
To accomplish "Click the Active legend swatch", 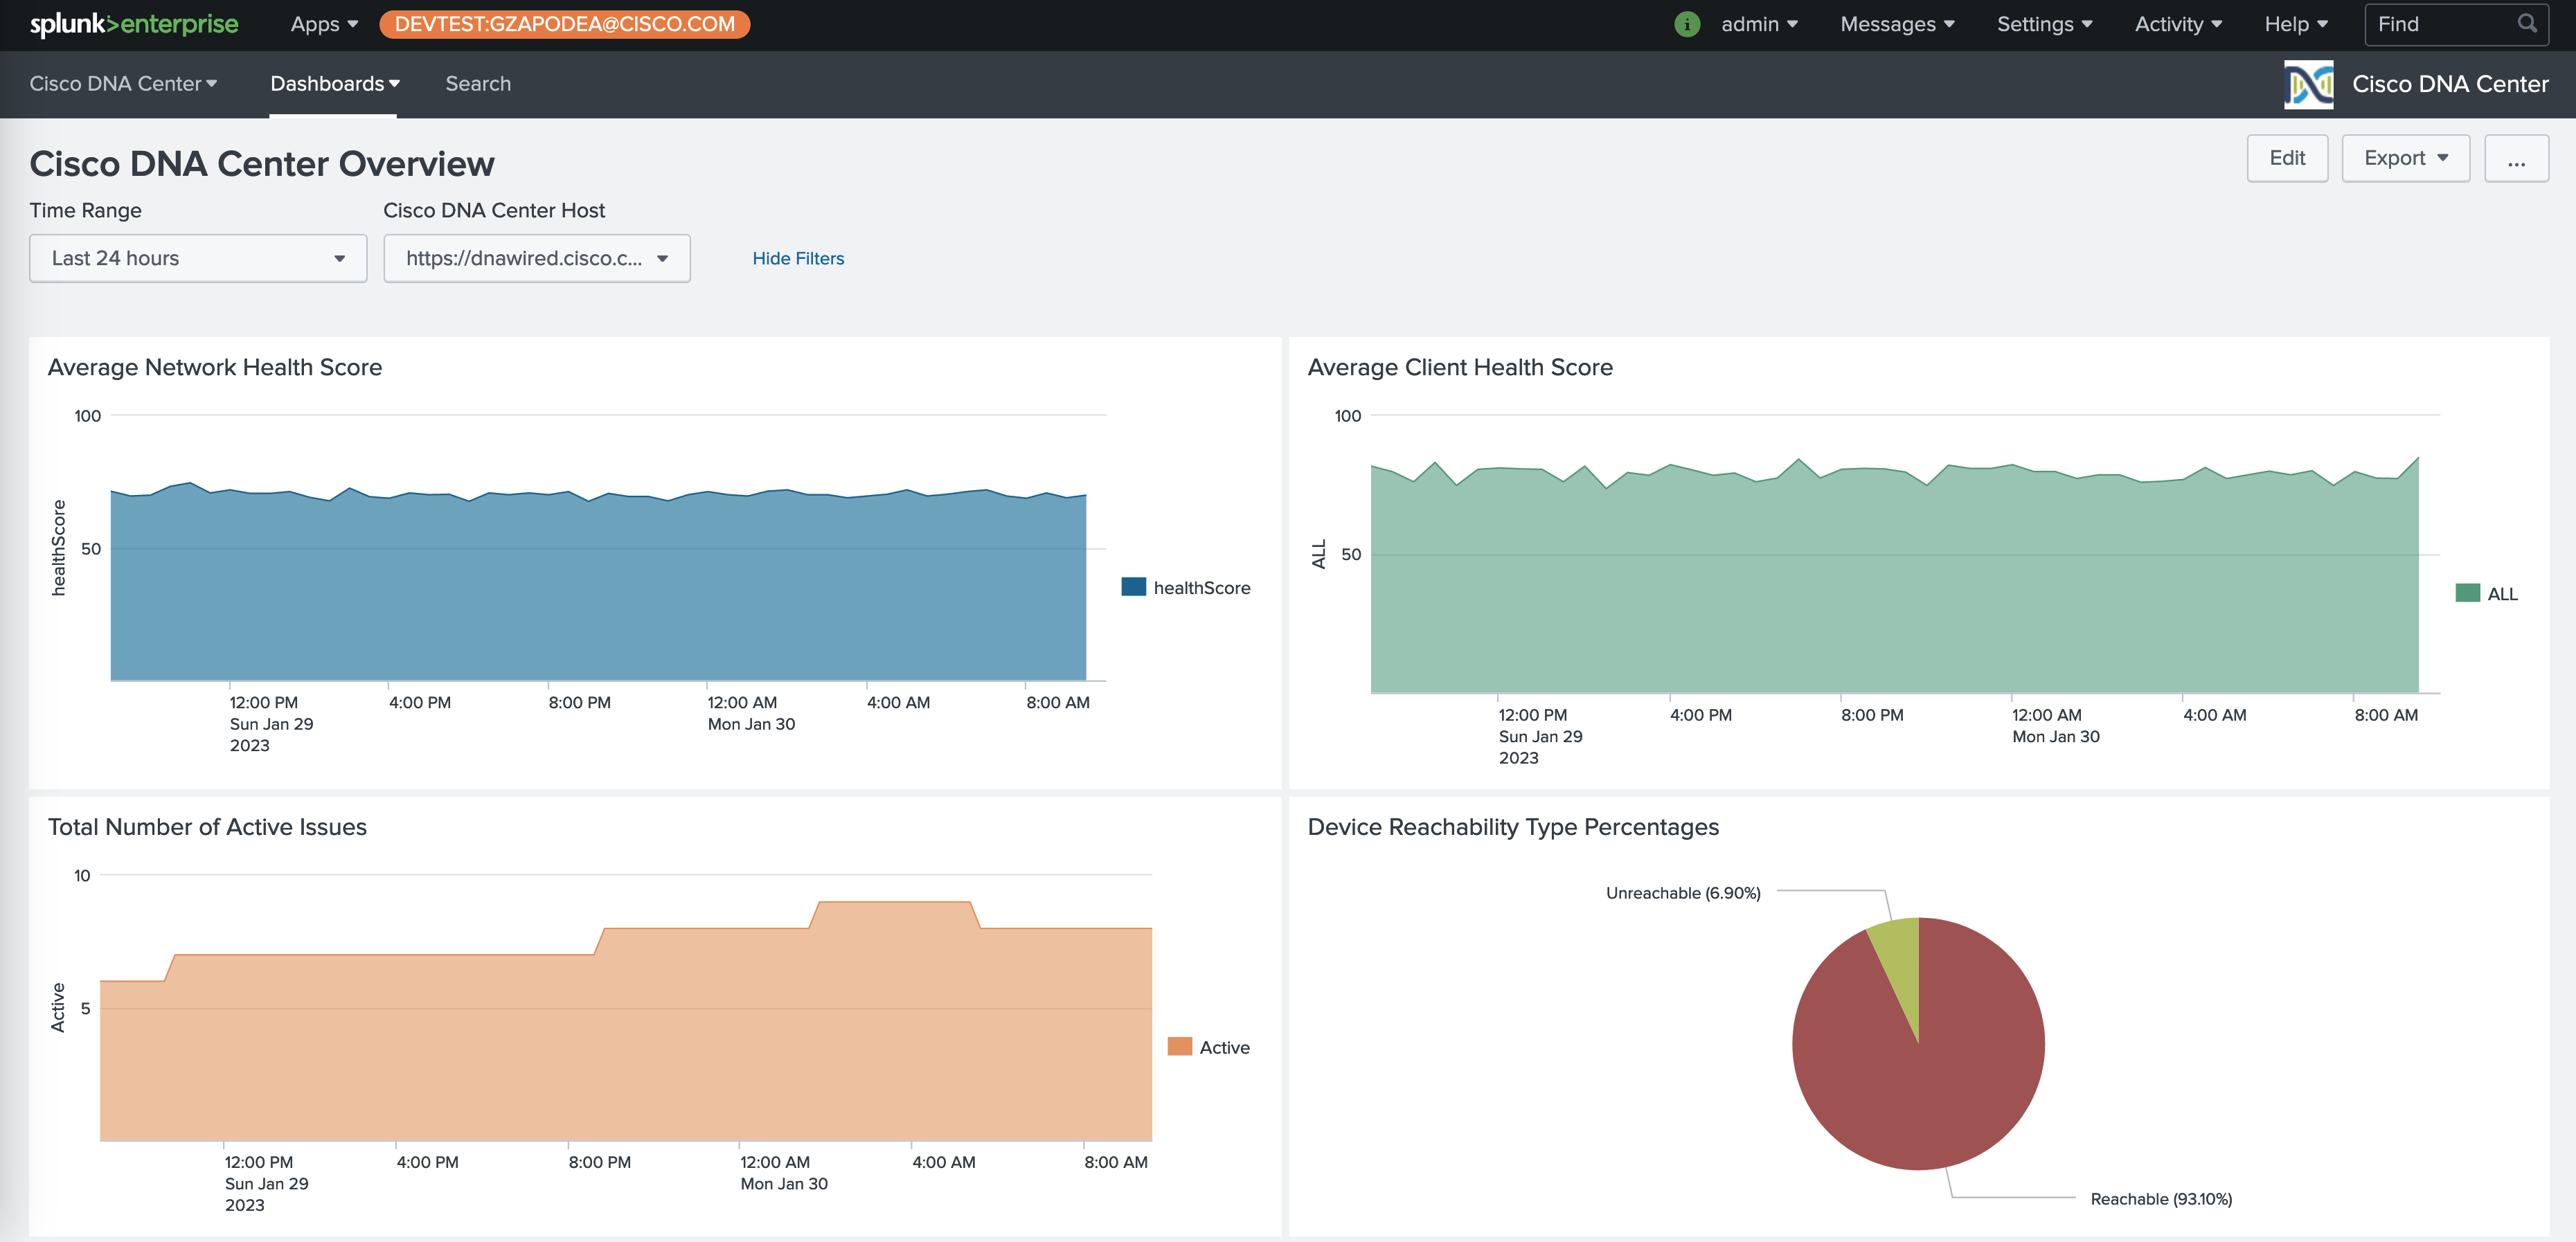I will [1180, 1047].
